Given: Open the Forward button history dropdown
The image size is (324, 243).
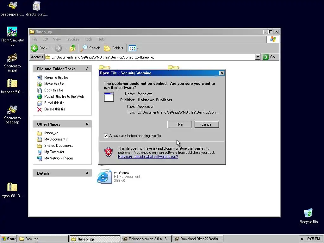Looking at the screenshot, I should coord(65,48).
